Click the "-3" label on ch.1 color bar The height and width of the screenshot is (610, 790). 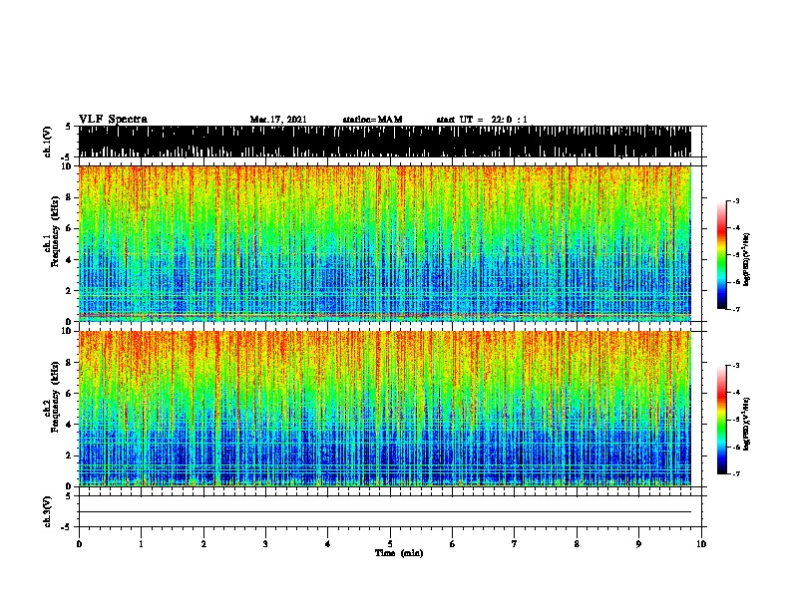(x=736, y=201)
